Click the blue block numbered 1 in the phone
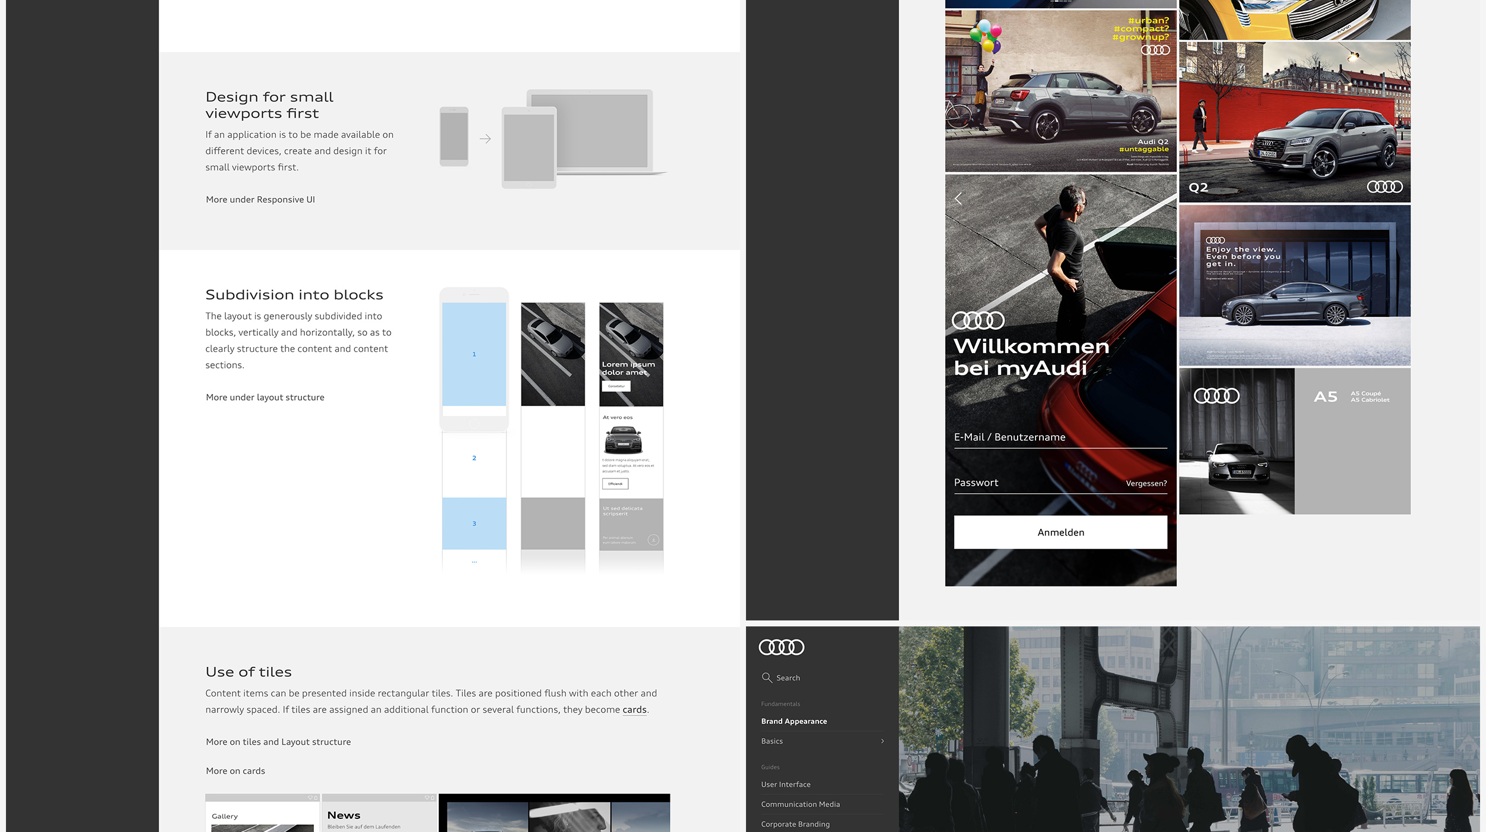 (x=474, y=354)
